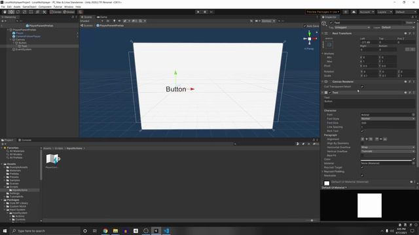Toggle Rich Text checkbox
The height and width of the screenshot is (235, 419).
point(362,131)
